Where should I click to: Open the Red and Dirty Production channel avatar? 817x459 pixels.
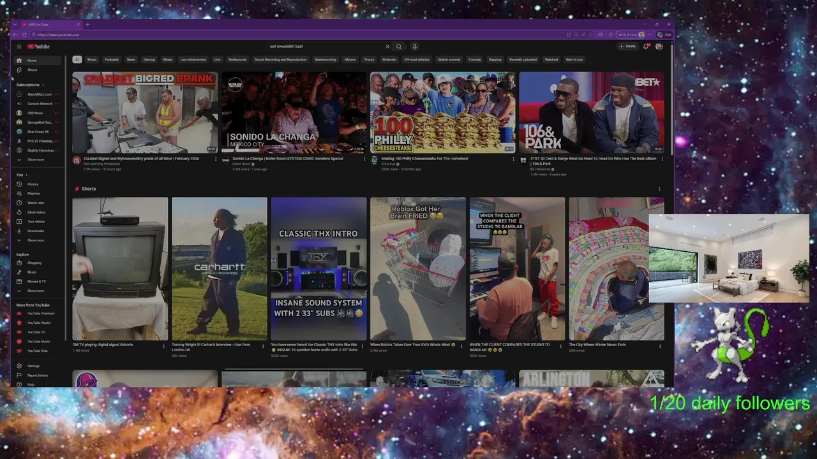(x=77, y=161)
